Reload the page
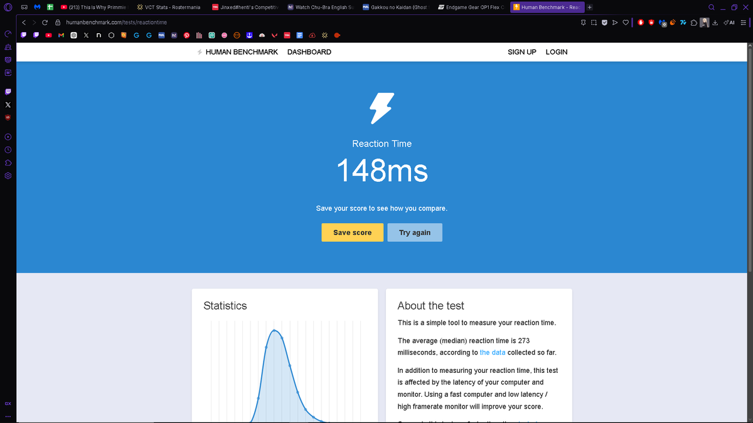The image size is (753, 423). click(x=45, y=23)
